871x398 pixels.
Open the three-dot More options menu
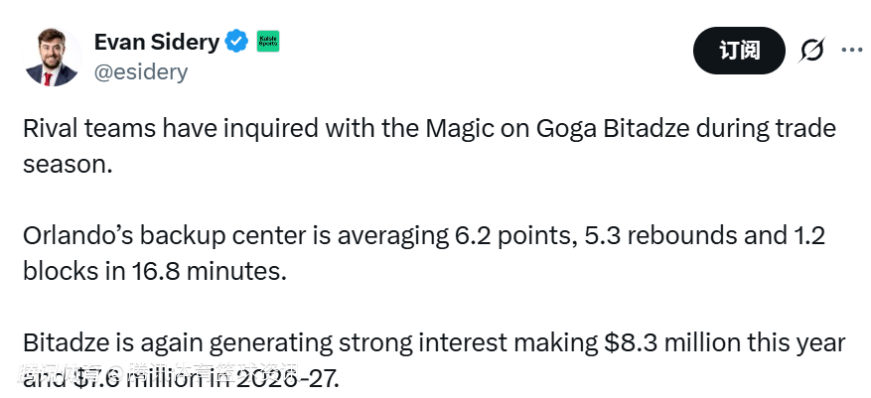click(x=852, y=50)
